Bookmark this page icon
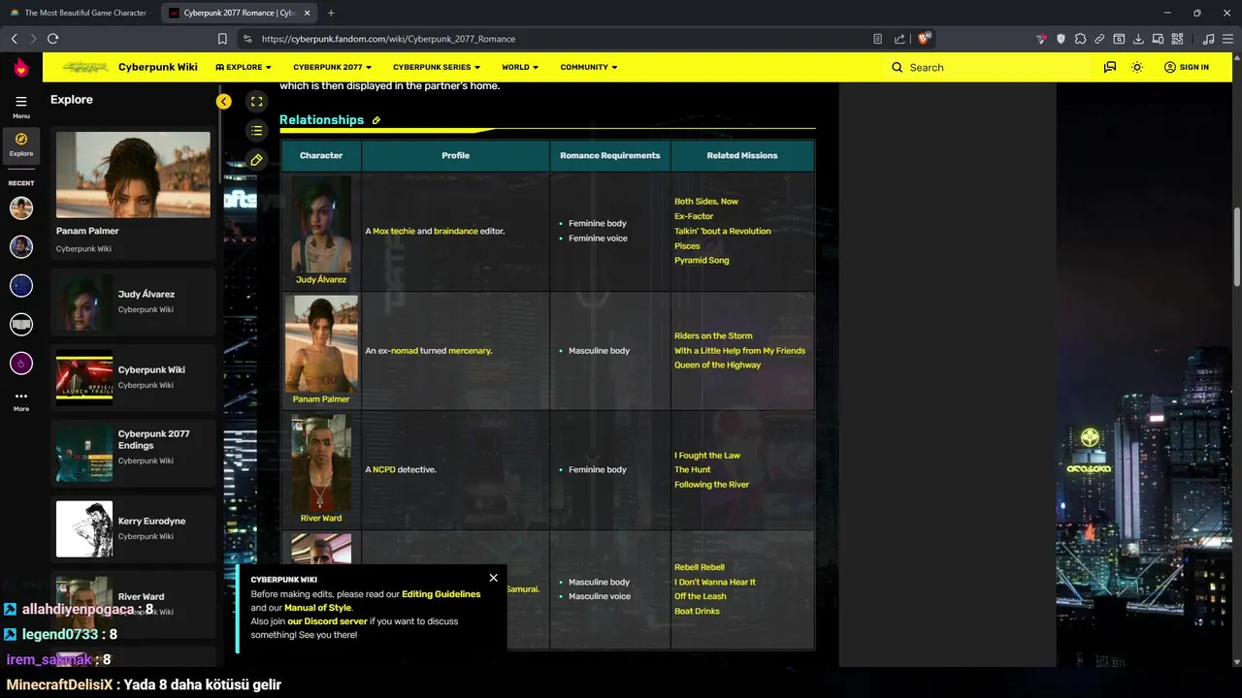Viewport: 1242px width, 698px height. pos(222,39)
